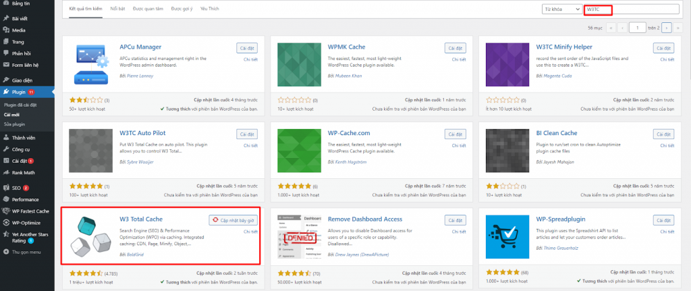Install the WP-Spreadplugin plugin
Viewport: 691px width, 291px height.
[664, 220]
